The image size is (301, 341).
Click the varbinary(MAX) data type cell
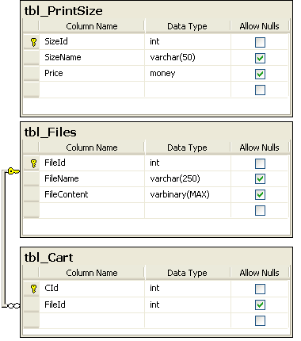[188, 194]
